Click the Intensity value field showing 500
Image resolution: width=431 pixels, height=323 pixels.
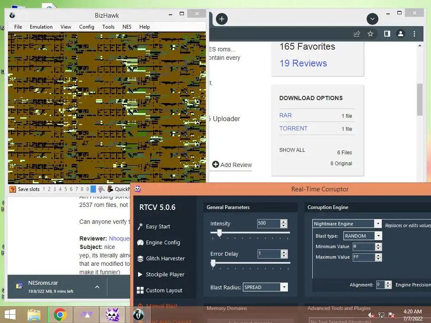pos(269,223)
